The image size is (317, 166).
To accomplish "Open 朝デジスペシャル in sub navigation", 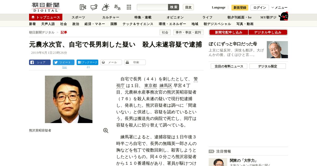I will pyautogui.click(x=217, y=24).
